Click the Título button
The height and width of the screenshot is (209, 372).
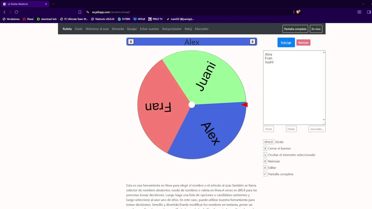point(269,129)
